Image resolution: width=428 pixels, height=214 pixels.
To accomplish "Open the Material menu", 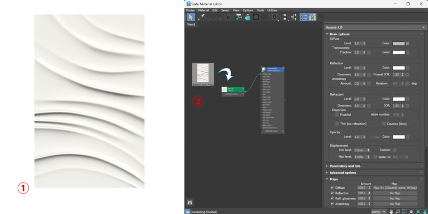I will click(203, 10).
